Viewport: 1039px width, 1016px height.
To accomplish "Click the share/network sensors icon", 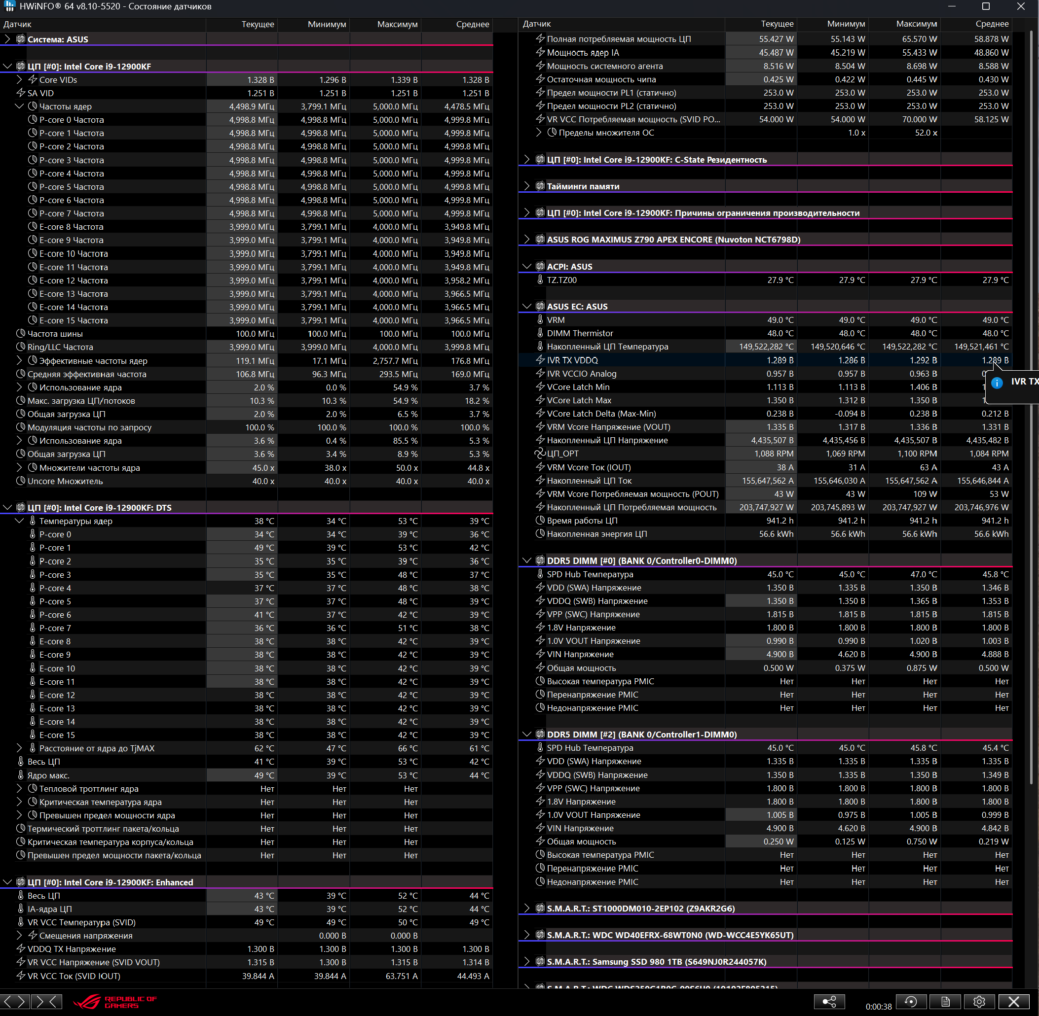I will pyautogui.click(x=829, y=1002).
